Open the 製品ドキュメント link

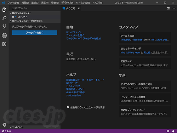(75, 89)
